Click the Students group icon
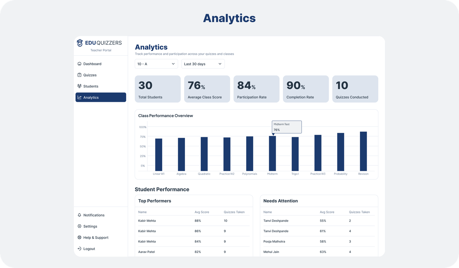This screenshot has height=268, width=459. pos(79,86)
